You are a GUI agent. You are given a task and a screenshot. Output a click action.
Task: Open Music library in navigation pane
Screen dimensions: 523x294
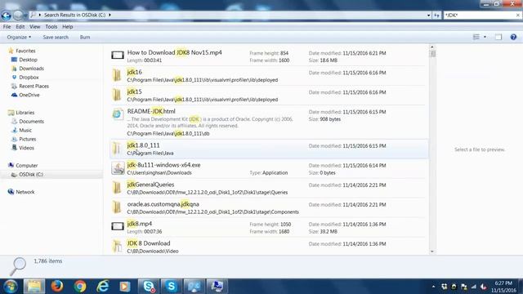22,131
